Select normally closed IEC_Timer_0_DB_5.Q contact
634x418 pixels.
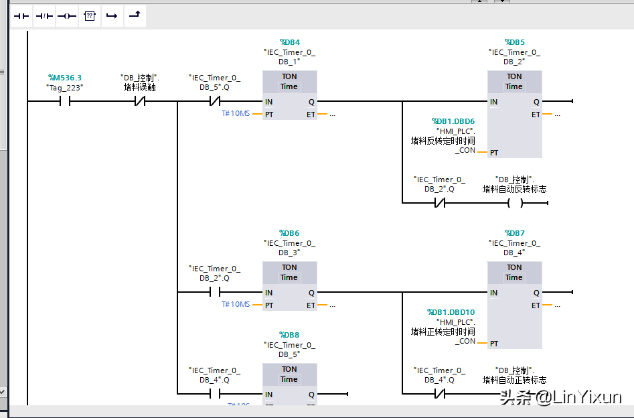[214, 102]
